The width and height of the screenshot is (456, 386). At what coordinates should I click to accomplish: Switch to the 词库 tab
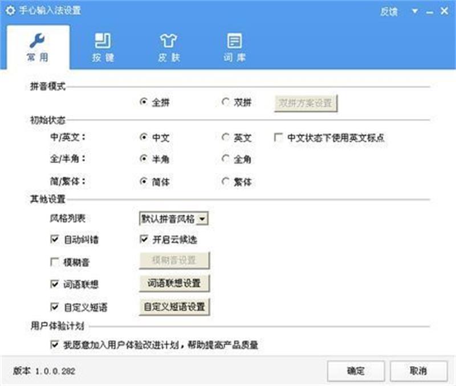234,47
